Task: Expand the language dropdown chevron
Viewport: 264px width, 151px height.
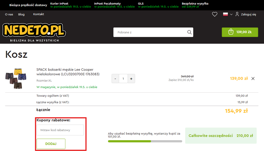Action: pos(231,14)
